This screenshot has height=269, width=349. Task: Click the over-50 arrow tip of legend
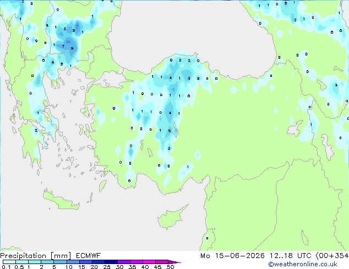pyautogui.click(x=174, y=262)
